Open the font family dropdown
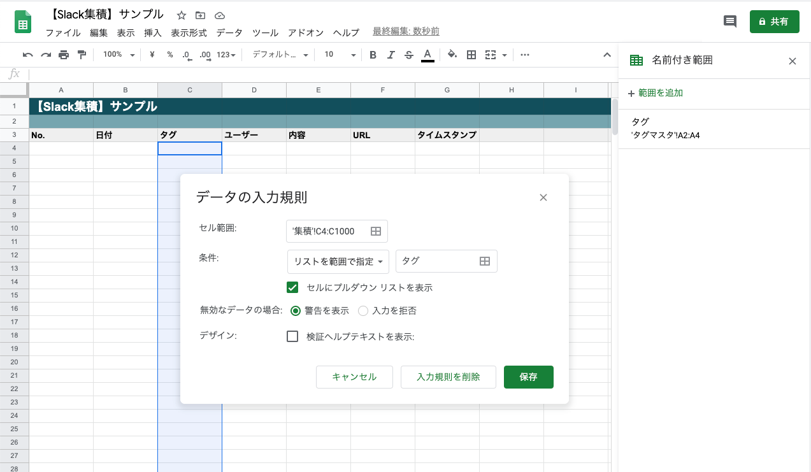Viewport: 811px width, 472px height. (x=280, y=55)
